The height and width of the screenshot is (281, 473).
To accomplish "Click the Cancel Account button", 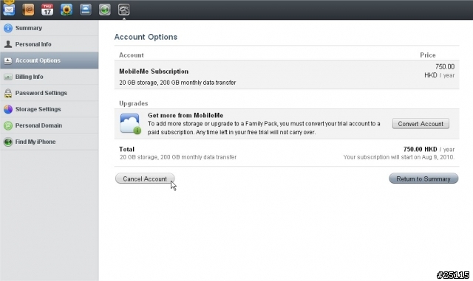I will [x=145, y=178].
